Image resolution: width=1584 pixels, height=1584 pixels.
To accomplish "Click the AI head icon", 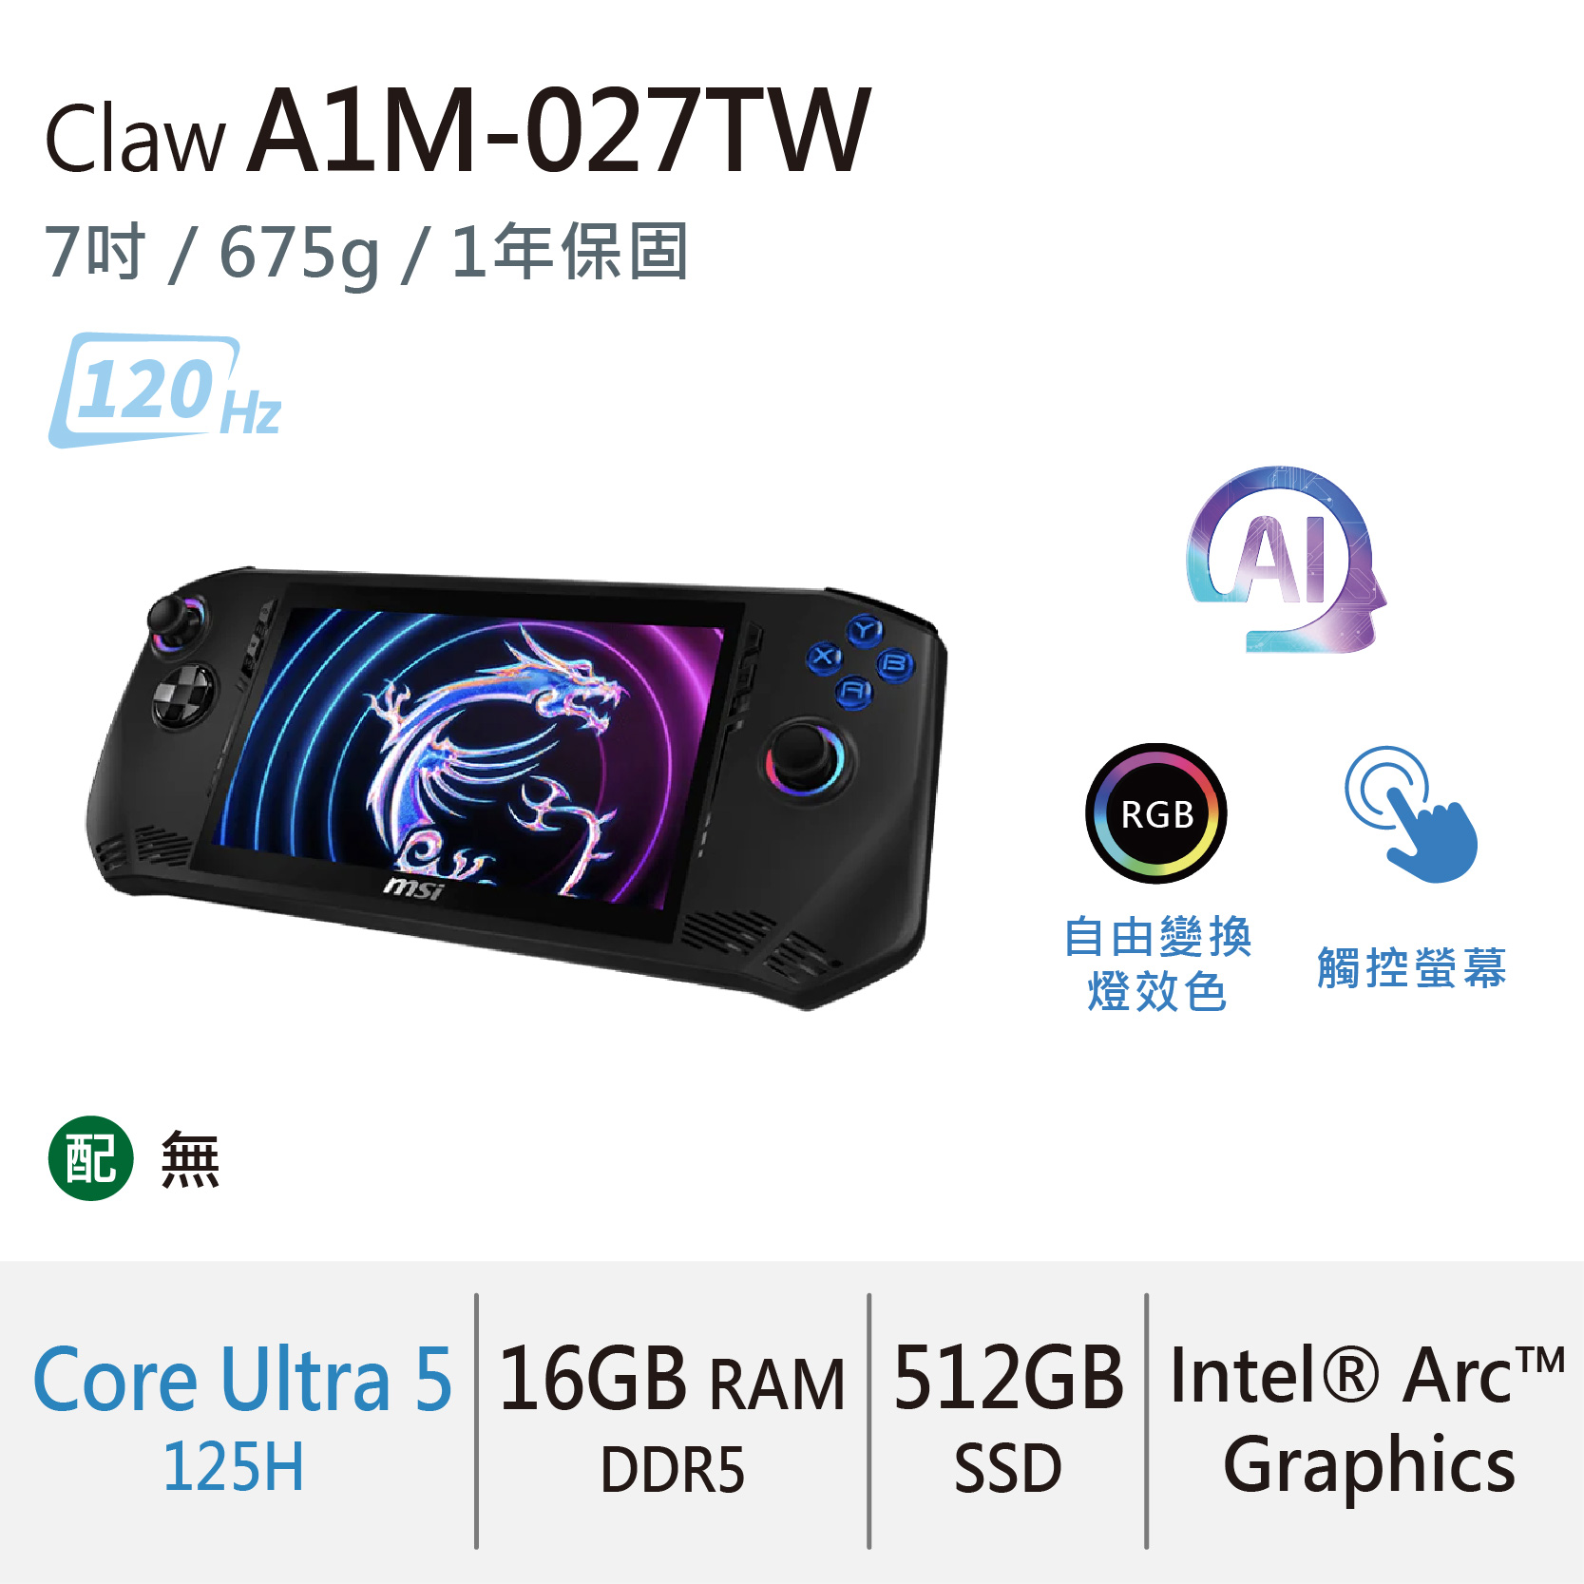I will pyautogui.click(x=1286, y=559).
